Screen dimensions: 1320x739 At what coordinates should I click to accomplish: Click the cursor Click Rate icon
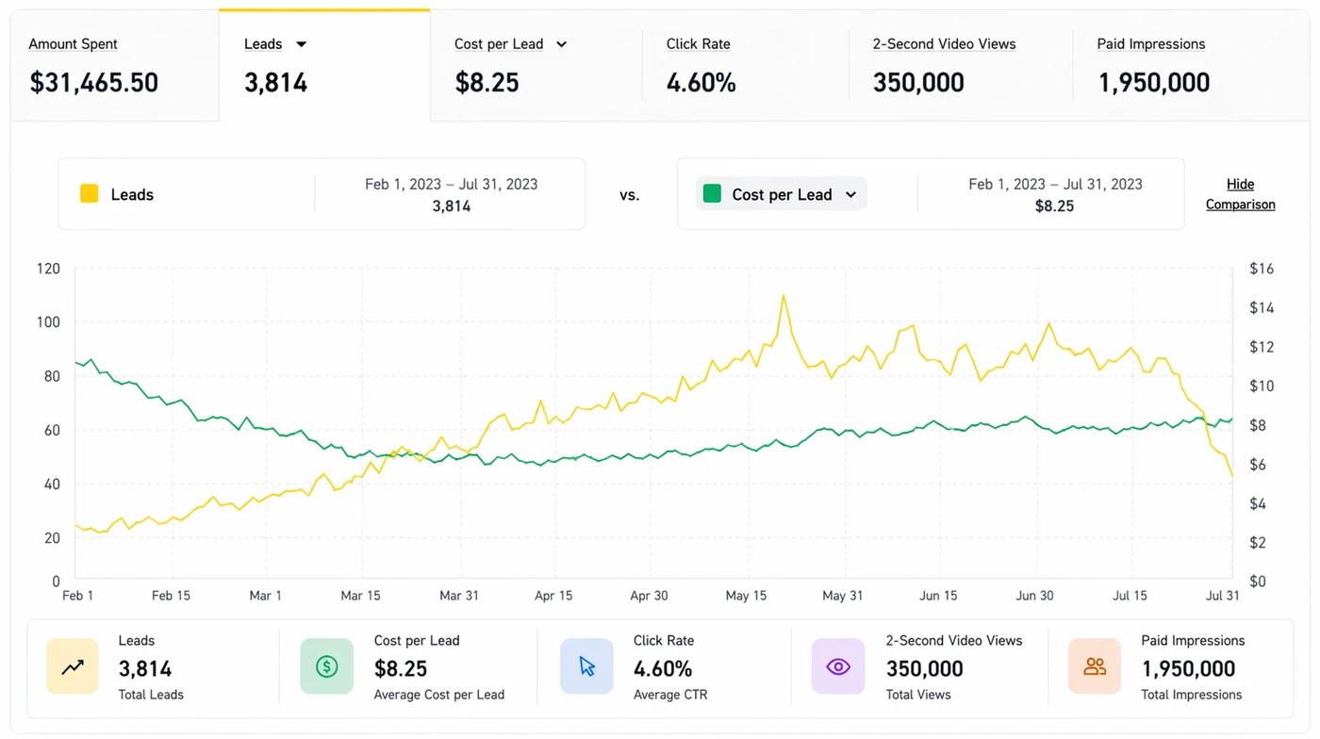586,667
